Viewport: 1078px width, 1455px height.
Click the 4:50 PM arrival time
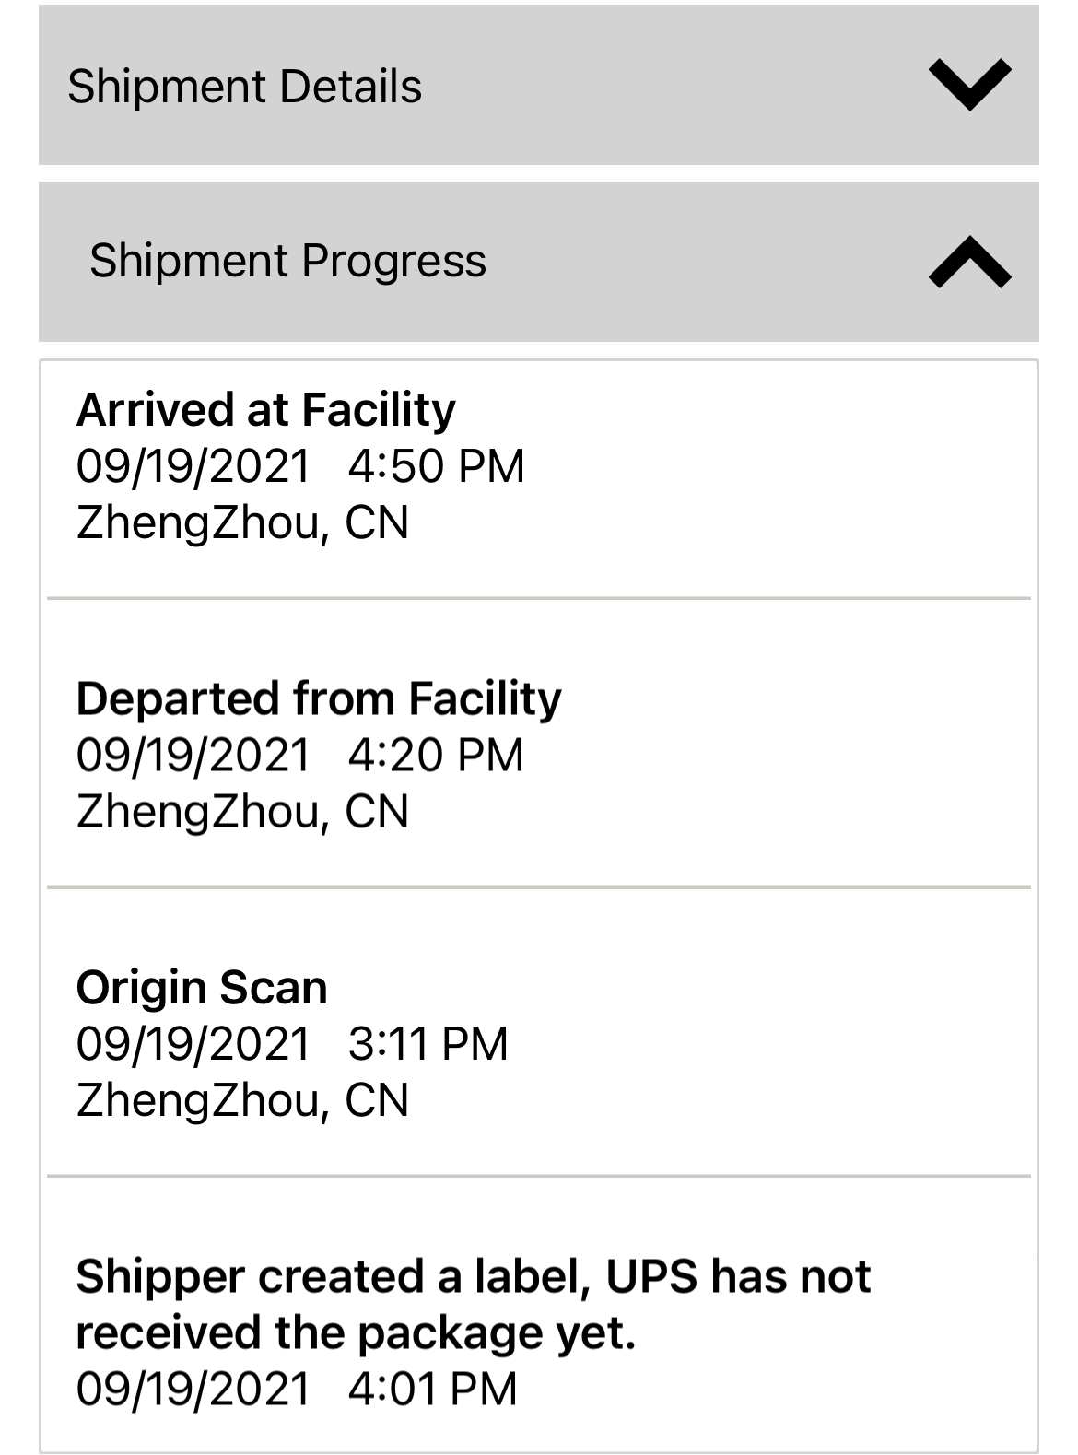pyautogui.click(x=436, y=466)
